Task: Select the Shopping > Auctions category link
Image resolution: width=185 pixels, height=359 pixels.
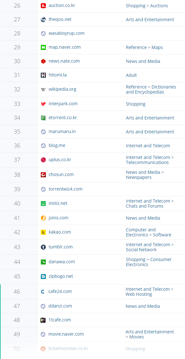Action: 147,6
